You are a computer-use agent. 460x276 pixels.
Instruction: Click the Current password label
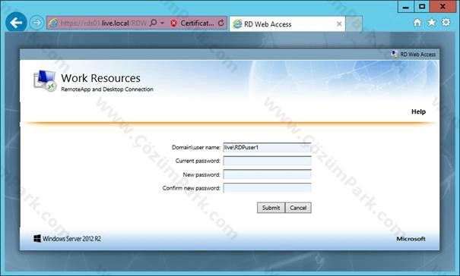click(x=198, y=161)
